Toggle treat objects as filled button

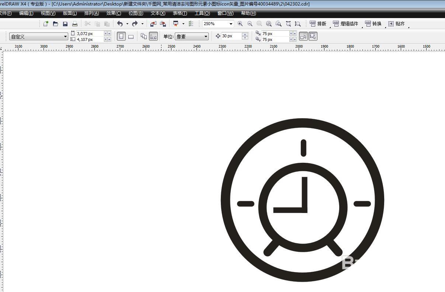tap(313, 36)
